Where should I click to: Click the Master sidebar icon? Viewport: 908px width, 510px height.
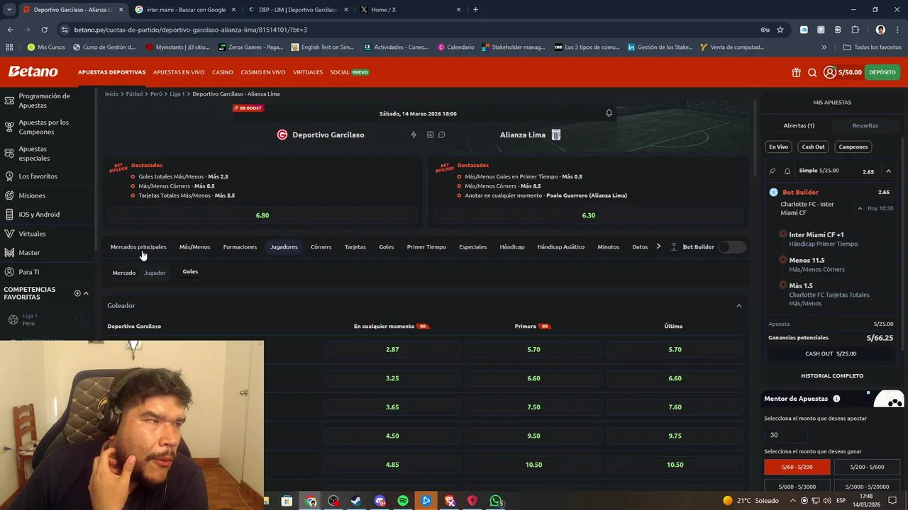9,253
